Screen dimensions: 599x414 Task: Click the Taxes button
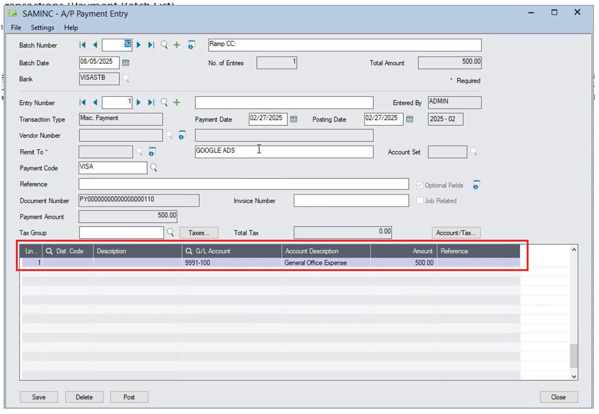pos(199,233)
